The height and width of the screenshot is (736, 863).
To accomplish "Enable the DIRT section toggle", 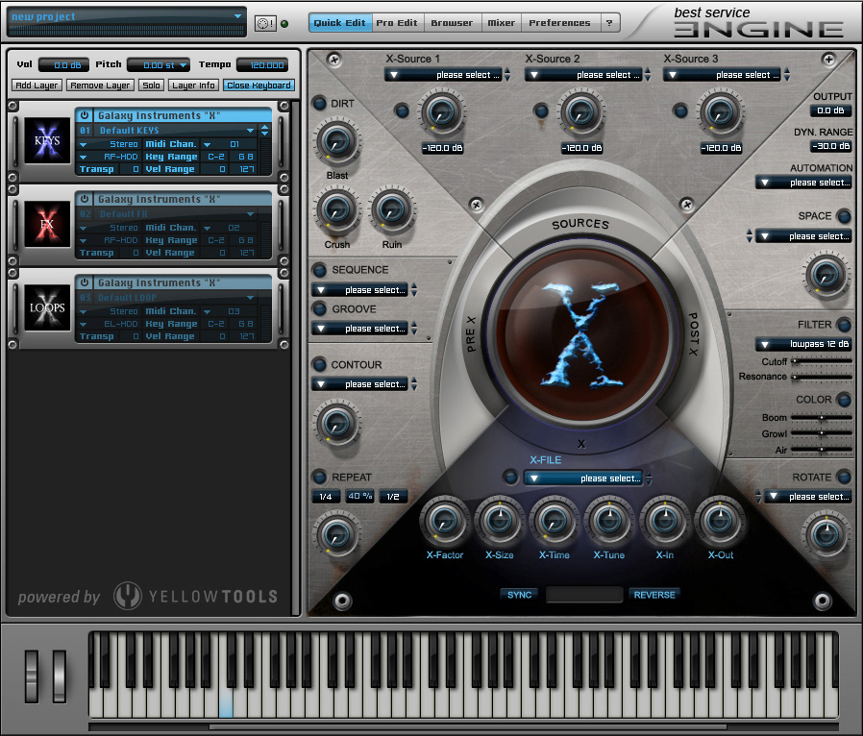I will [319, 103].
